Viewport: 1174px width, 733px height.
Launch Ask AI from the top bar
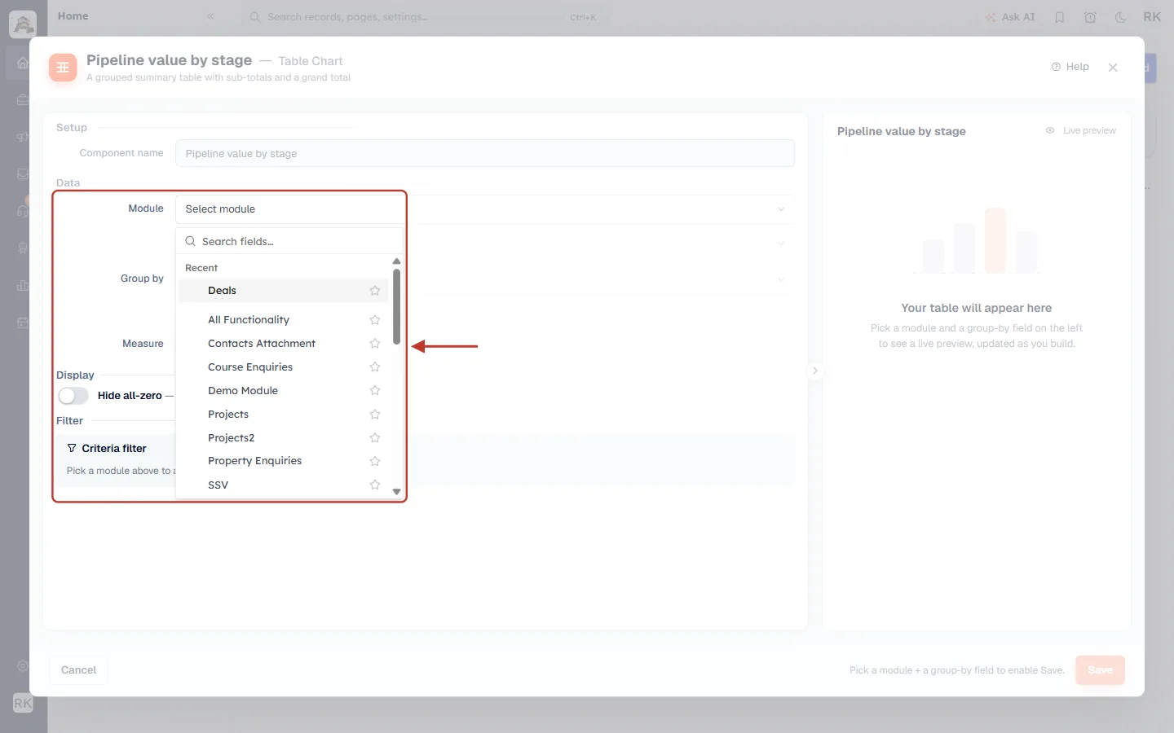coord(1010,17)
